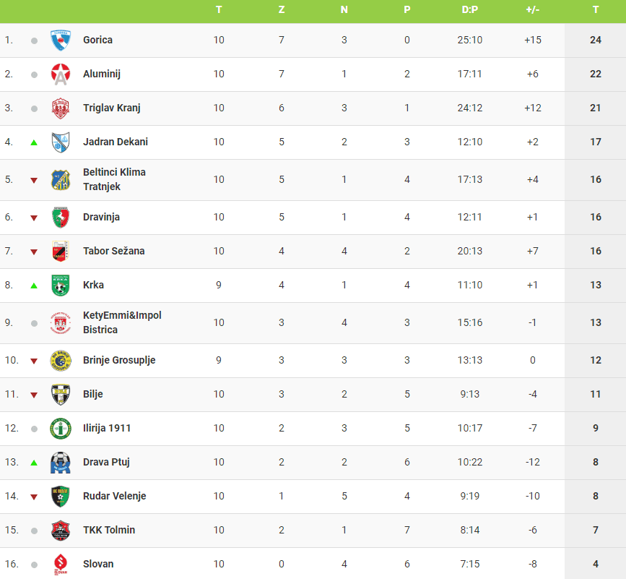Click the Krka green club logo
Screen dimensions: 626x579
pos(61,285)
